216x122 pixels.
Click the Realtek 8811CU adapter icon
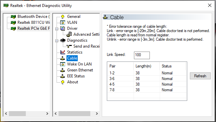[x=13, y=22]
